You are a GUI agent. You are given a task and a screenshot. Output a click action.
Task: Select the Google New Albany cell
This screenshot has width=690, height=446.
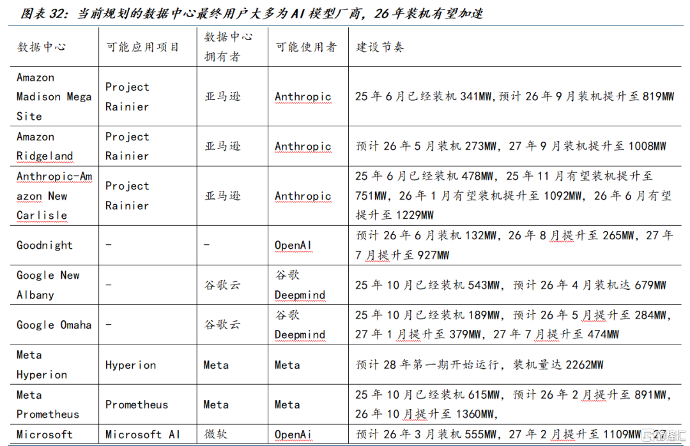48,285
